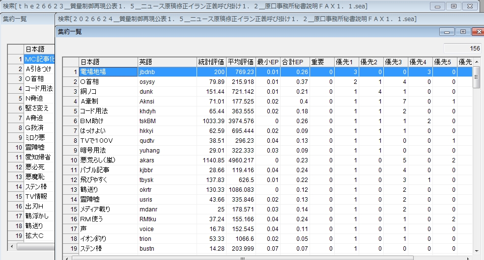The height and width of the screenshot is (260, 484).
Task: Click the voice English cell
Action: [x=167, y=229]
